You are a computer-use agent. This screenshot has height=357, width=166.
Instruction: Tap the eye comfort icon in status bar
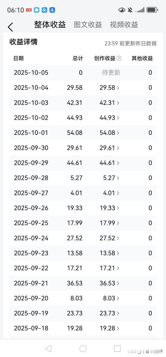(x=122, y=10)
